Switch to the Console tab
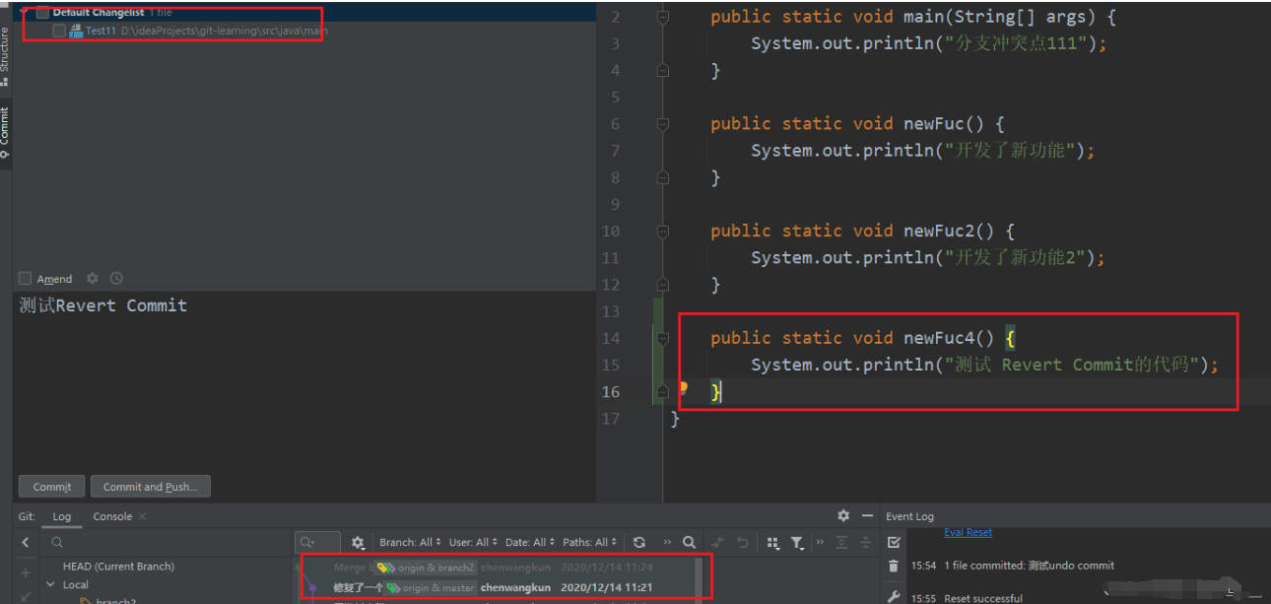Viewport: 1271px width, 604px height. 112,516
